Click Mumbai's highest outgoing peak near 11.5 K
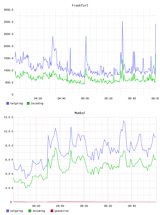The width and height of the screenshot is (160, 215). [x=124, y=121]
